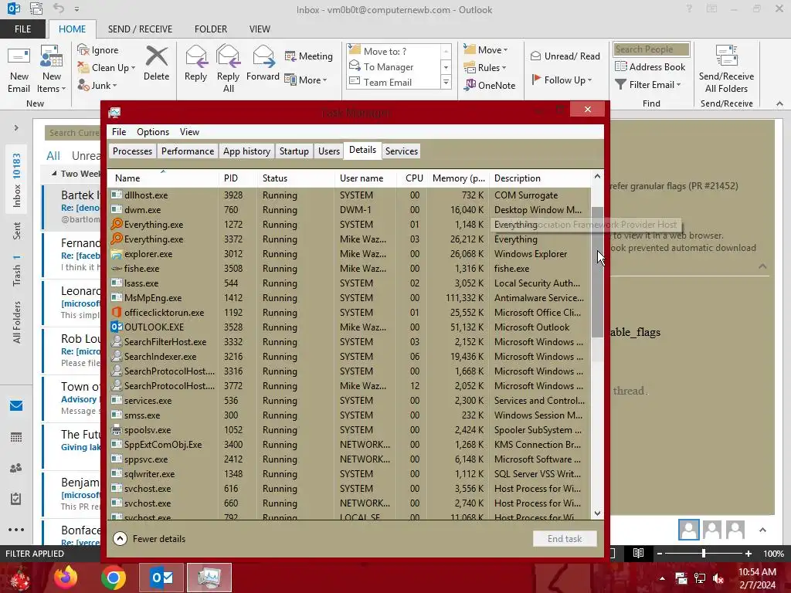Switch to the VIEW ribbon tab in Outlook

tap(260, 29)
